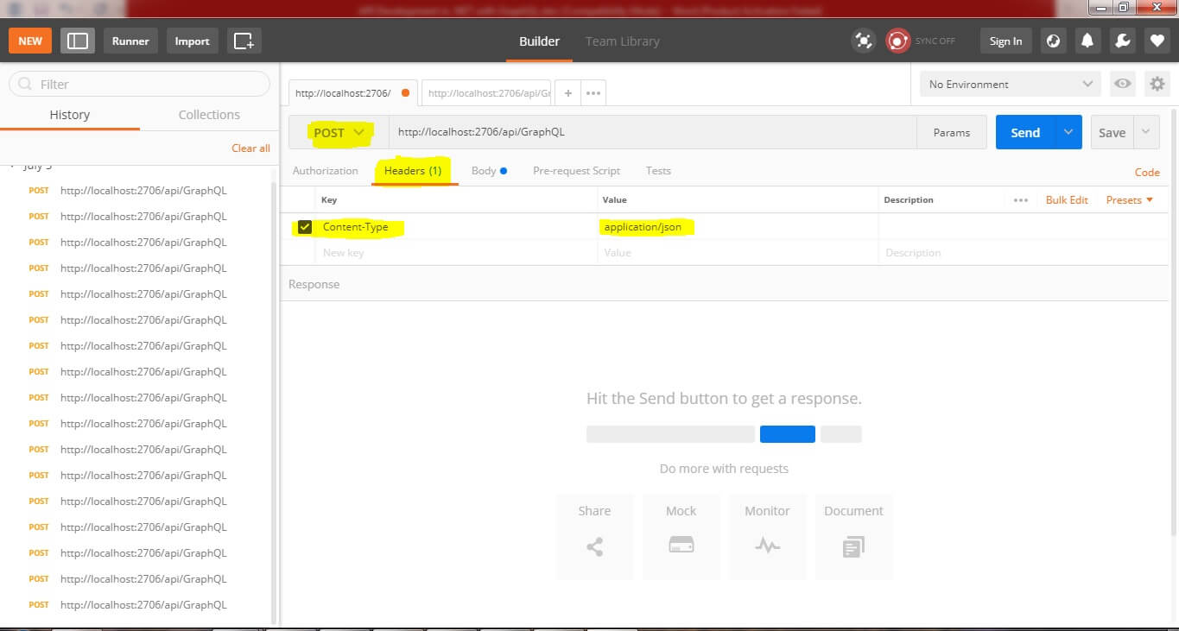The width and height of the screenshot is (1179, 631).
Task: Open environment management gear icon
Action: click(x=1157, y=84)
